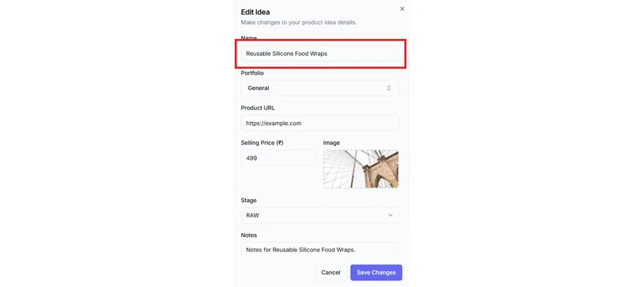
Task: Expand the Stage dropdown showing RAW
Action: (x=320, y=216)
